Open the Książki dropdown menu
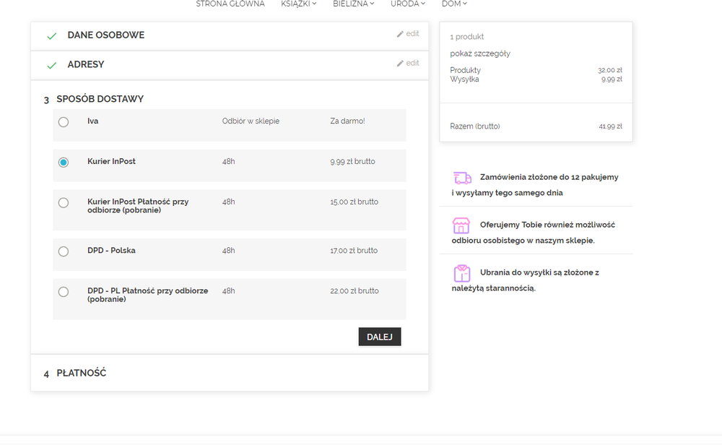722x448 pixels. pos(299,4)
